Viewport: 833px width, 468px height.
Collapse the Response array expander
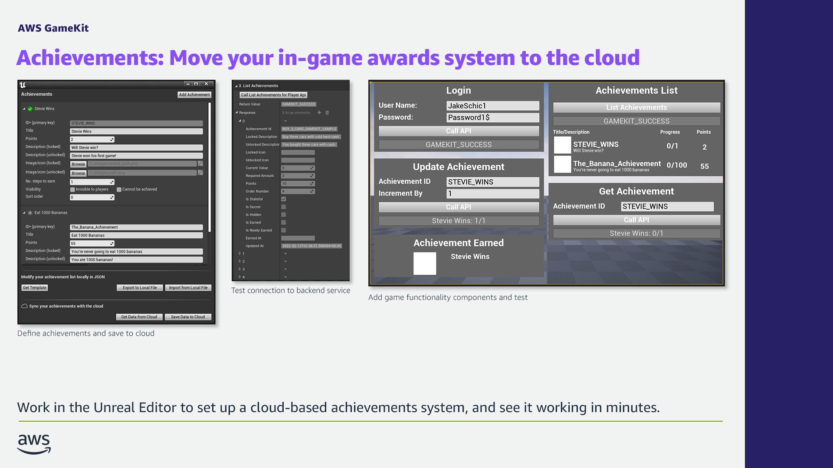click(236, 113)
